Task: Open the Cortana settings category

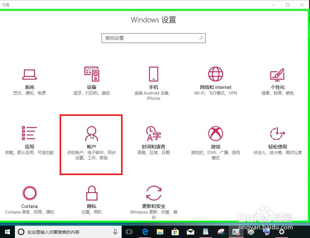Action: point(29,200)
